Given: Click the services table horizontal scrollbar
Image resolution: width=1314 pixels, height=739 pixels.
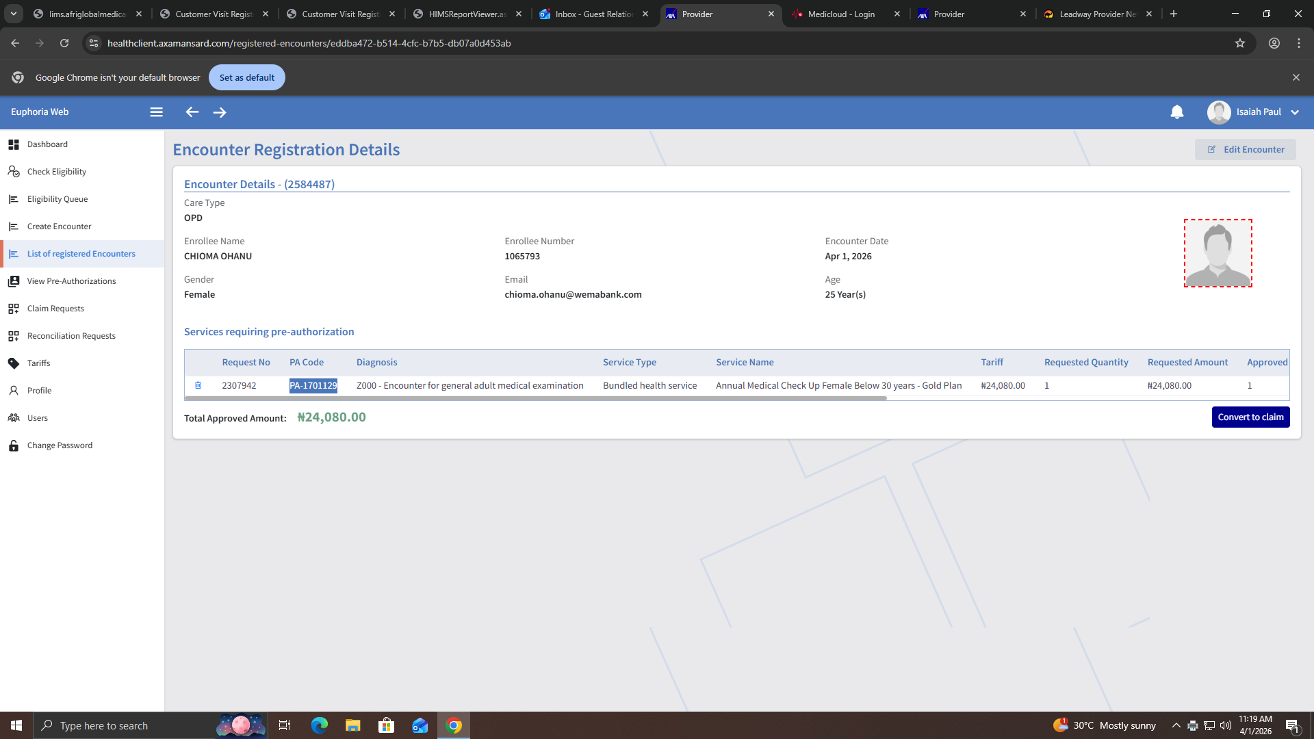Looking at the screenshot, I should [535, 398].
